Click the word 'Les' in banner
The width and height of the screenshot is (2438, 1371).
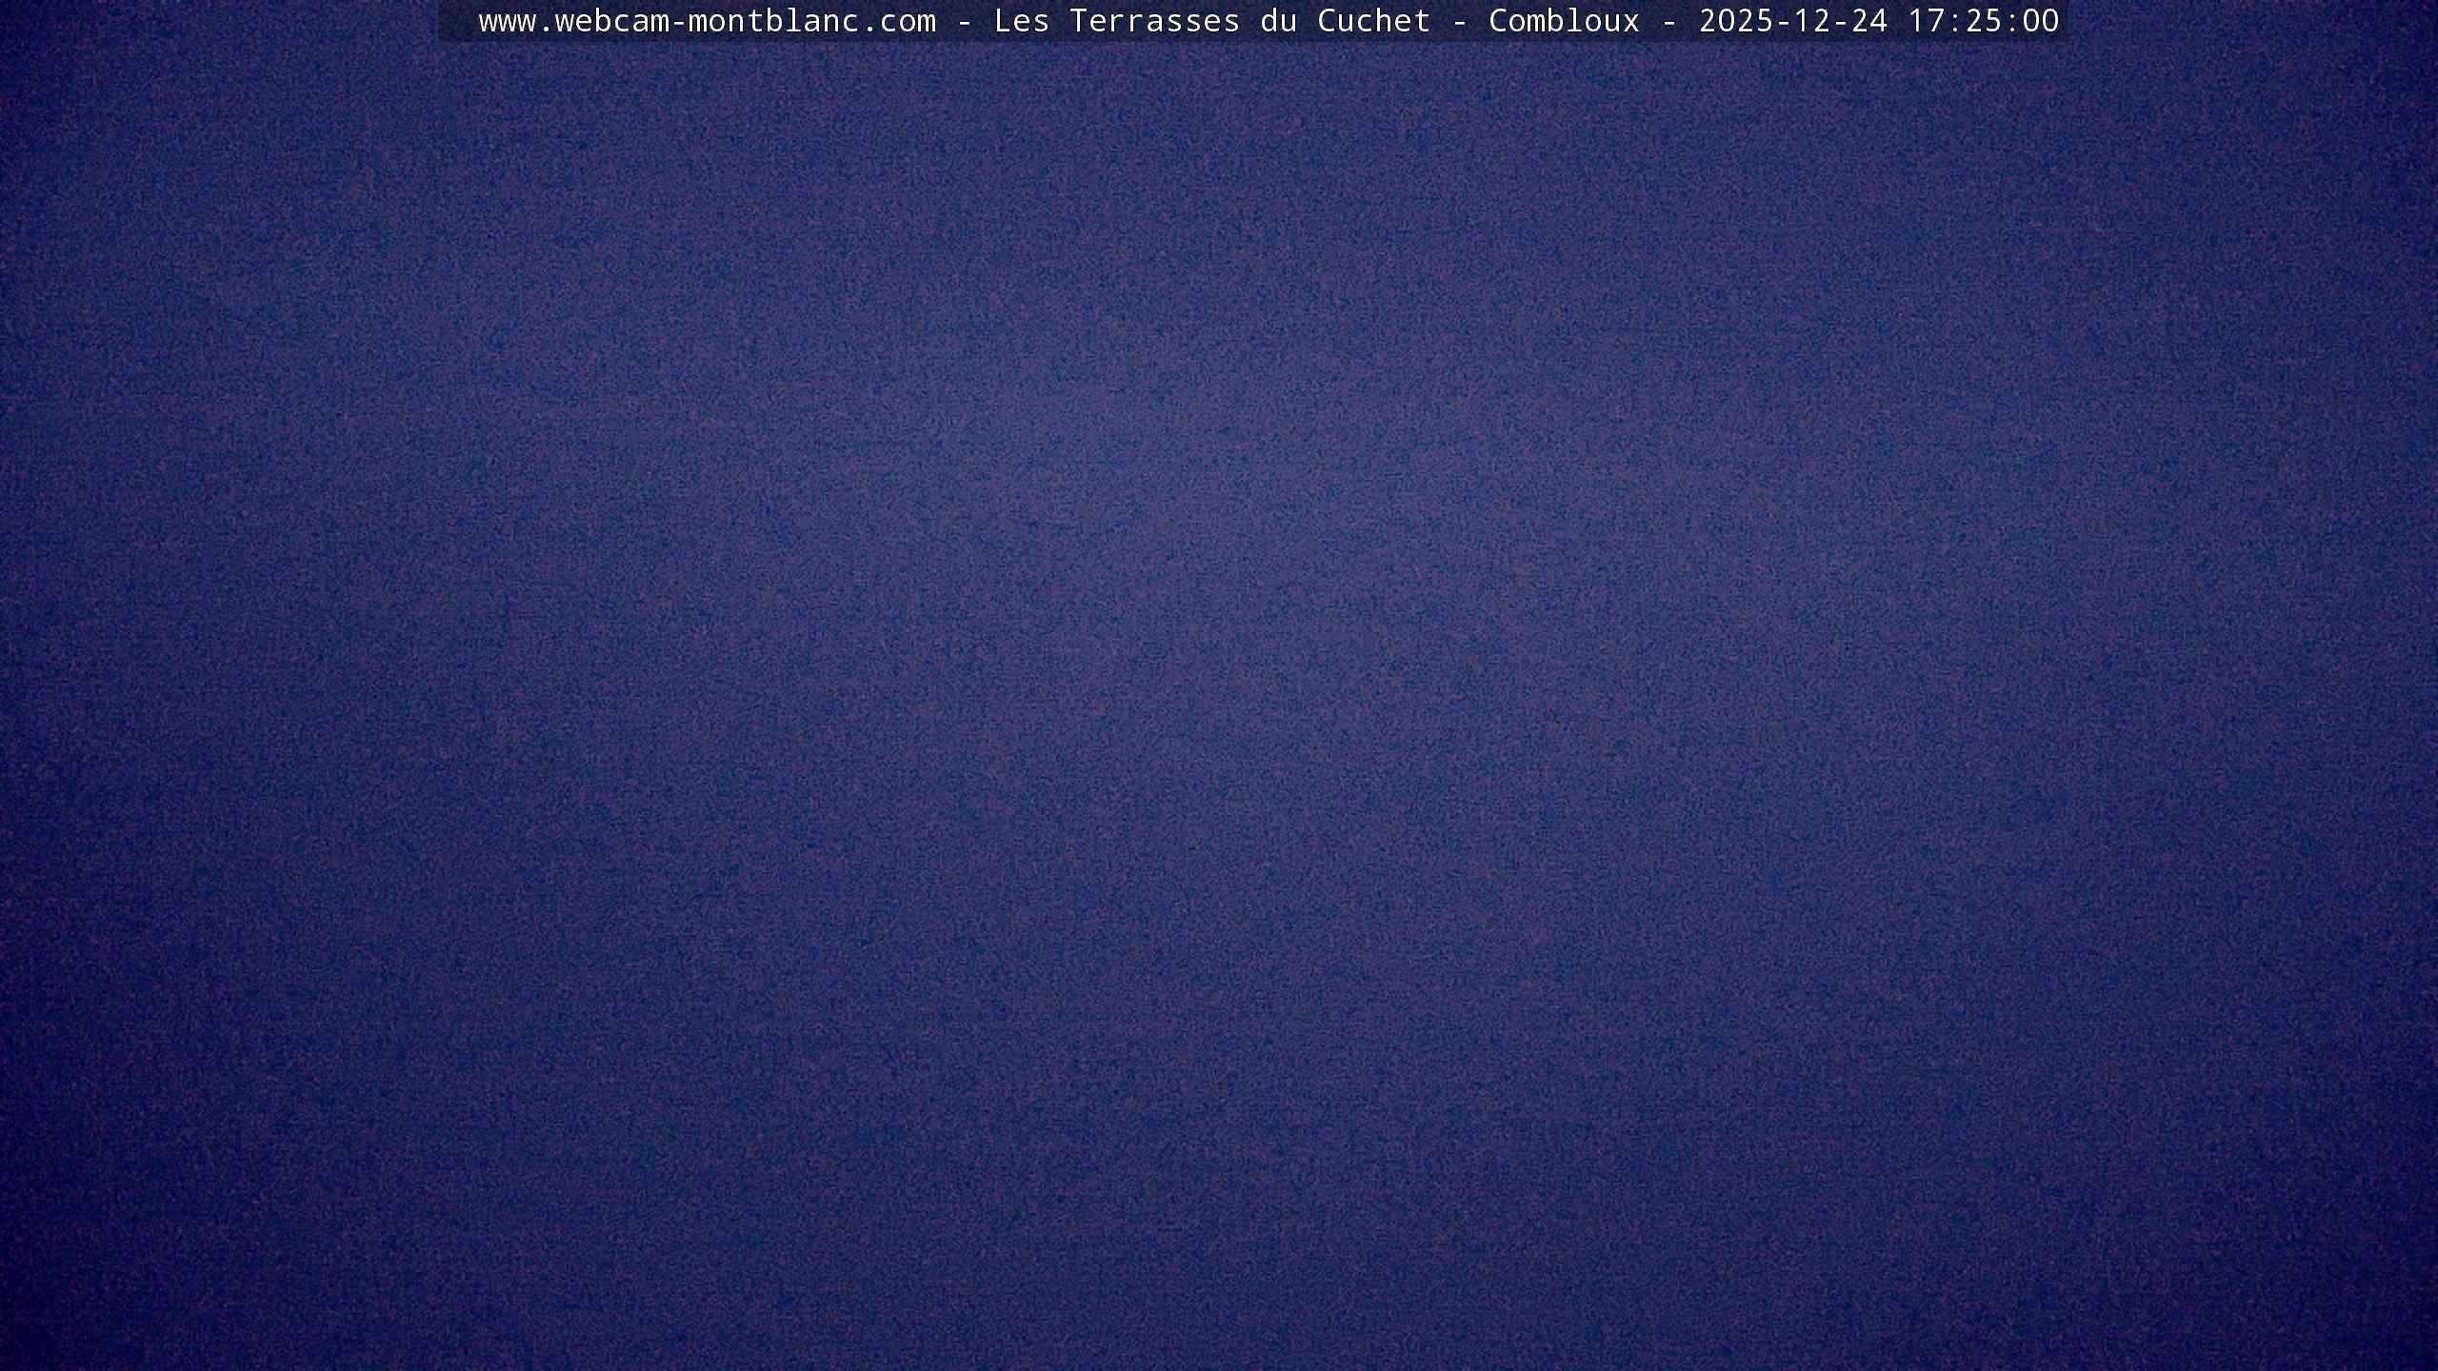(1021, 21)
